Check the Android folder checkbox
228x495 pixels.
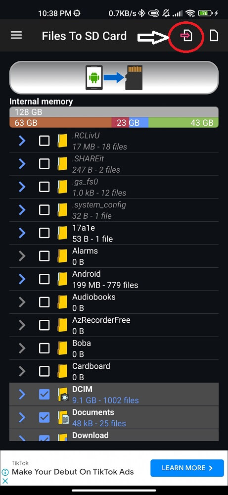click(44, 279)
